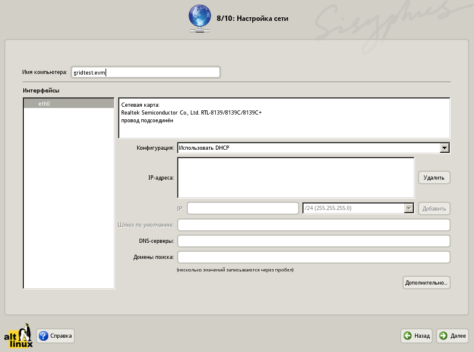Click the green forward arrow icon
Viewport: 474px width, 352px height.
(x=444, y=336)
